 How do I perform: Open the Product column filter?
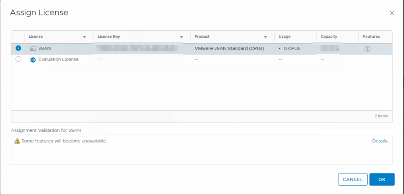266,37
